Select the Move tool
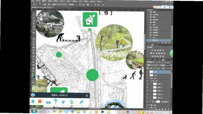This screenshot has width=203, height=114. click(34, 15)
